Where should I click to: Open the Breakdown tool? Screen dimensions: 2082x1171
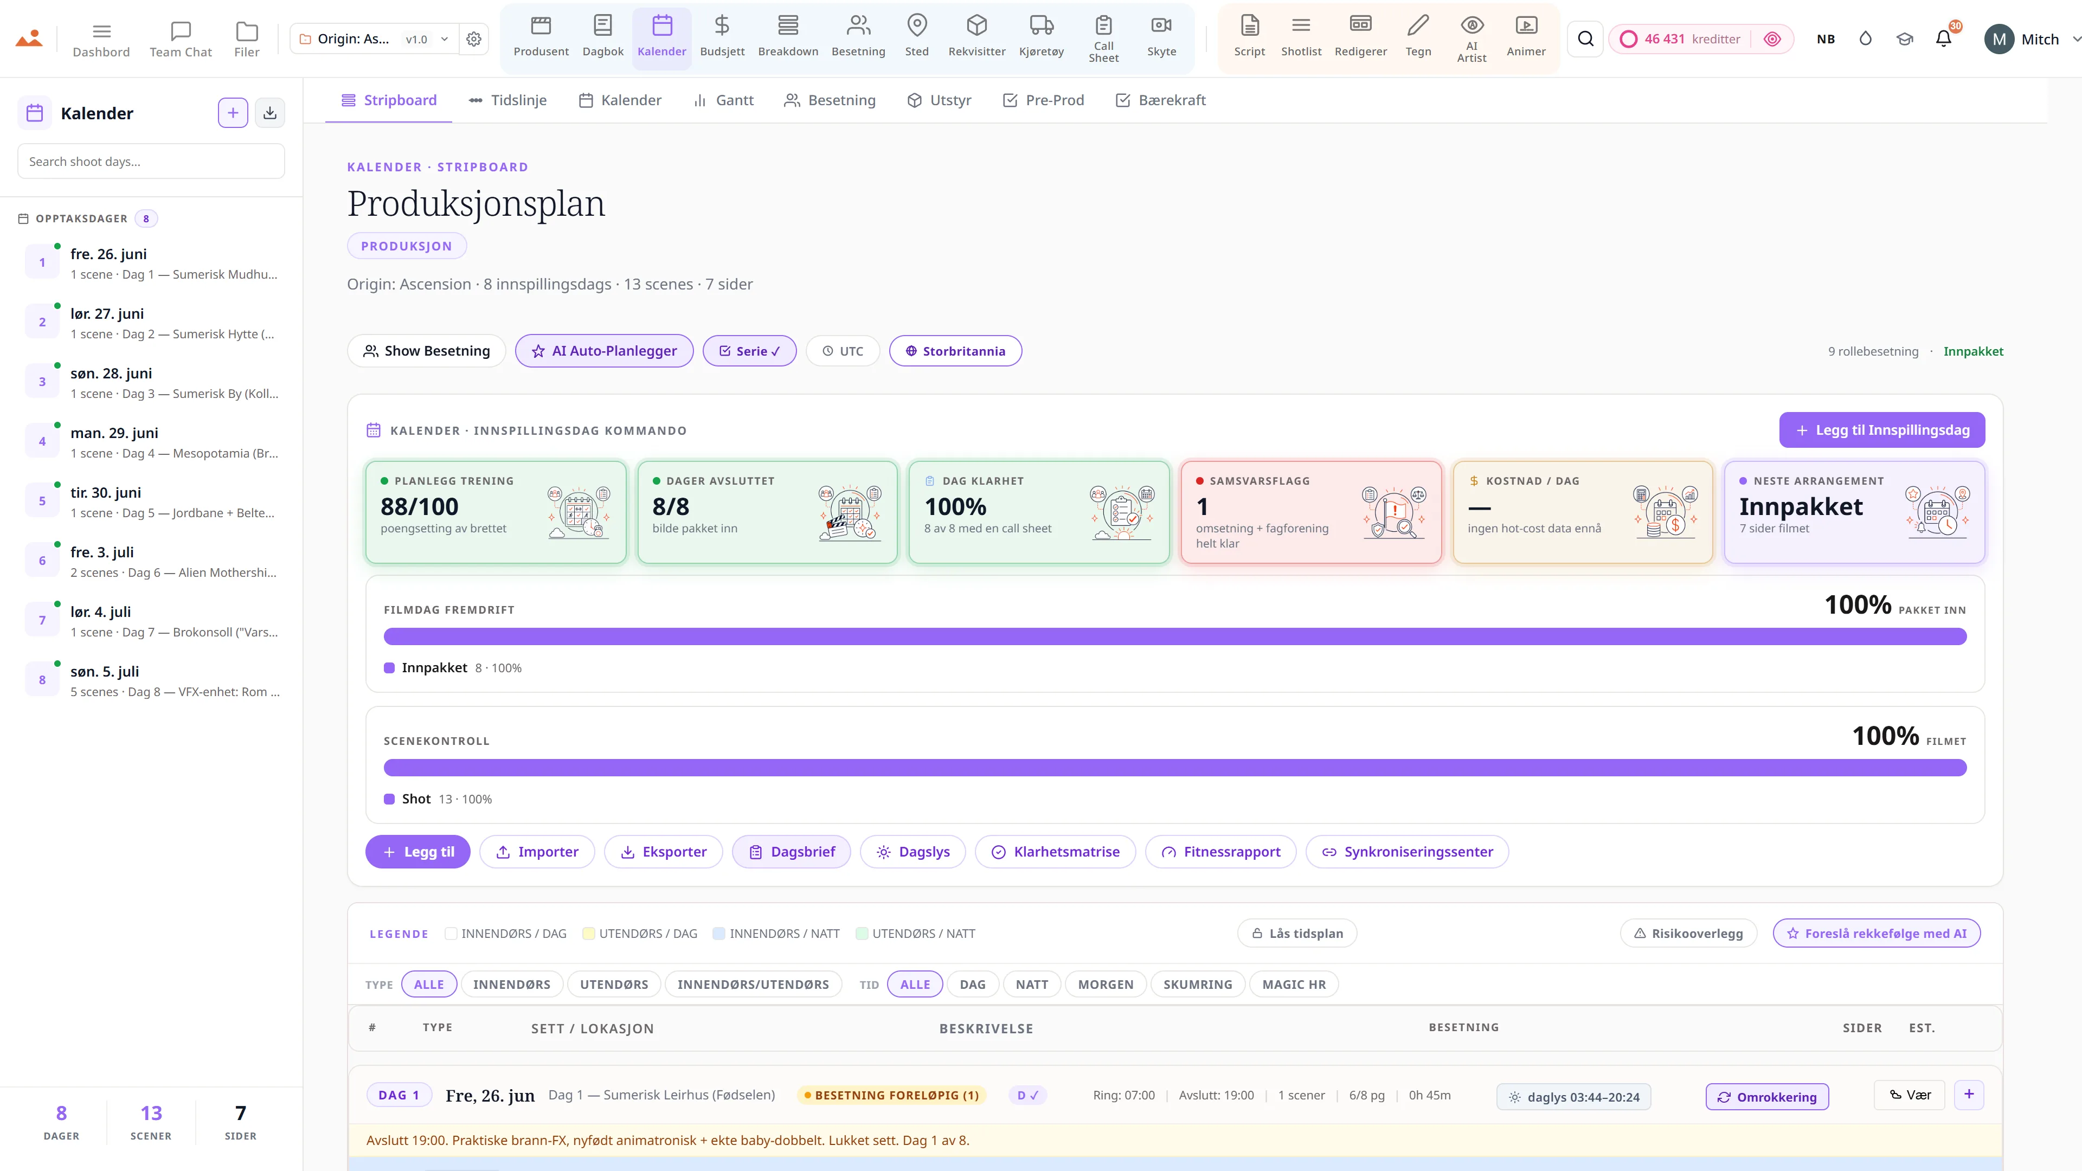[788, 37]
